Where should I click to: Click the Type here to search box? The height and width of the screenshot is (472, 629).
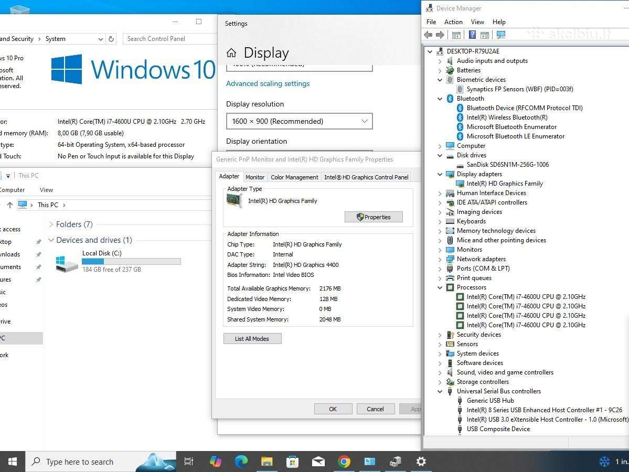pyautogui.click(x=101, y=462)
